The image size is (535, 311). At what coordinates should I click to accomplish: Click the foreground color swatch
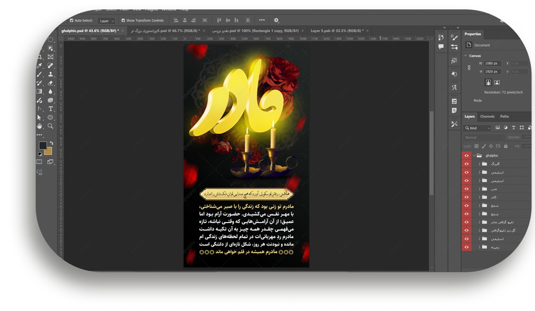click(42, 145)
